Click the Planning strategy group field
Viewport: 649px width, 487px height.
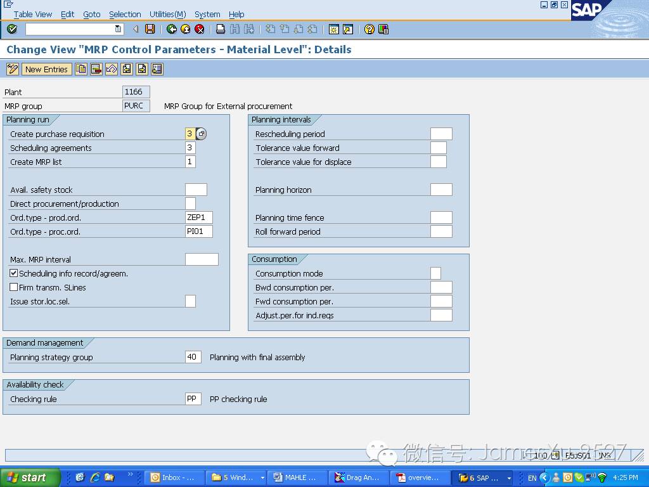(193, 357)
